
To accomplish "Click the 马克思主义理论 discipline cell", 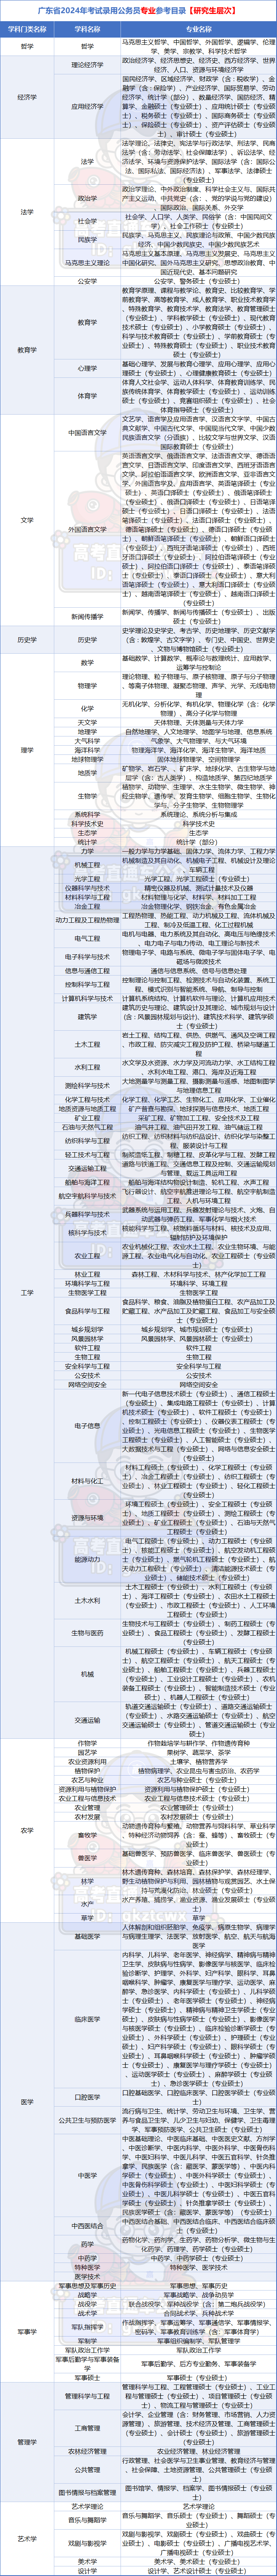I will coord(87,263).
